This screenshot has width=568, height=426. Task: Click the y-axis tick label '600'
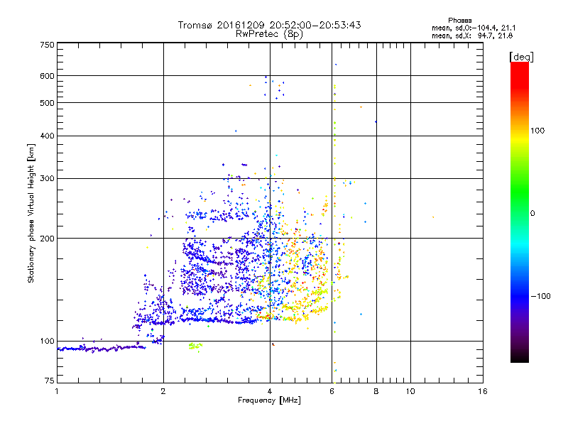tap(47, 76)
